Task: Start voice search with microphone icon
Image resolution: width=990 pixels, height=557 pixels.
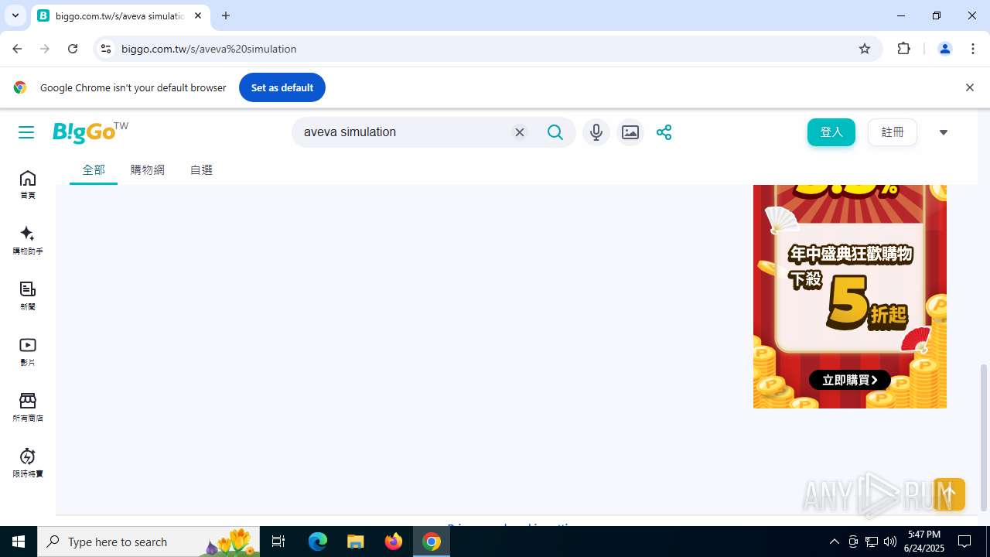Action: tap(596, 132)
